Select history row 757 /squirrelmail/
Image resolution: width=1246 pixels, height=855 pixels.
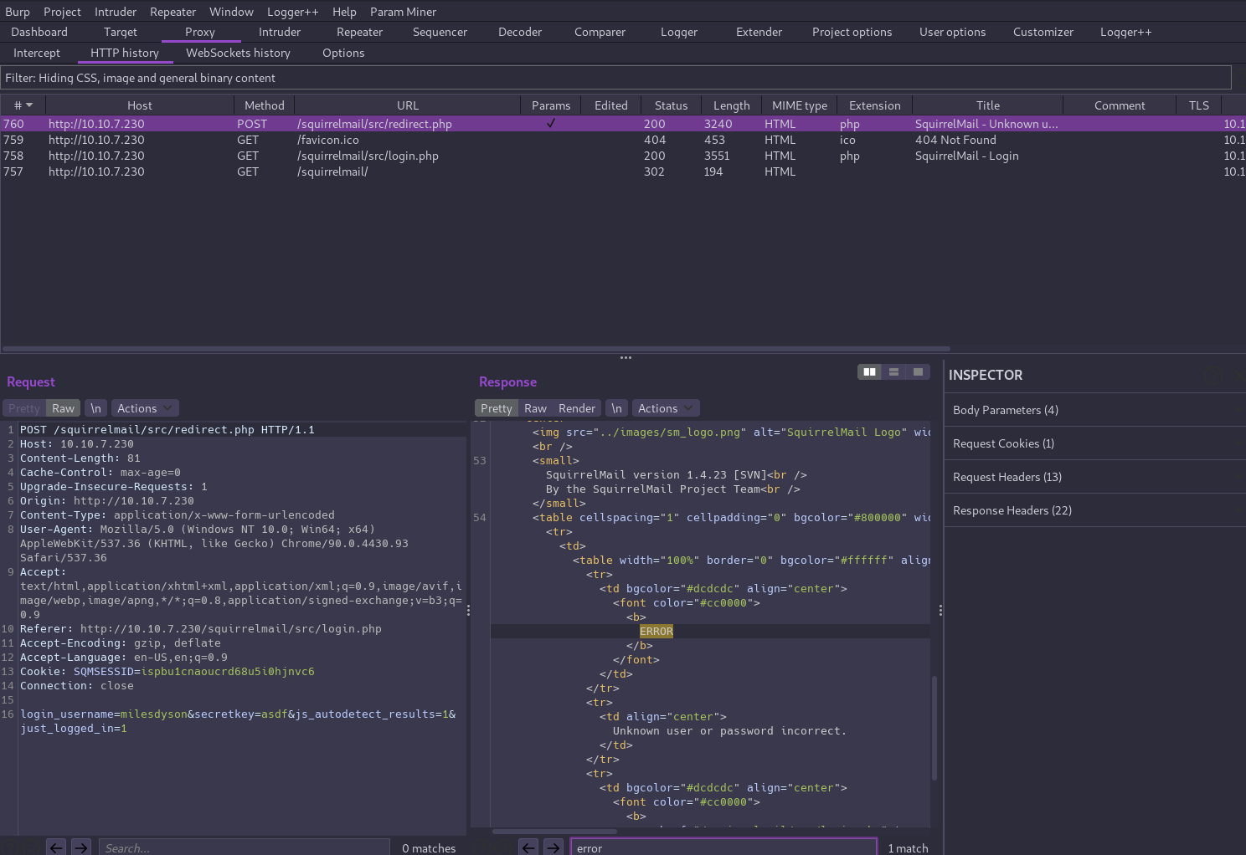pos(623,172)
